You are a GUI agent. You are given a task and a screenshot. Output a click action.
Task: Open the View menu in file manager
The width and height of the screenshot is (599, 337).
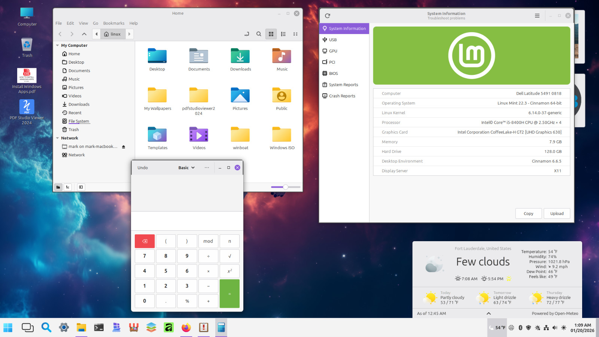pos(83,23)
